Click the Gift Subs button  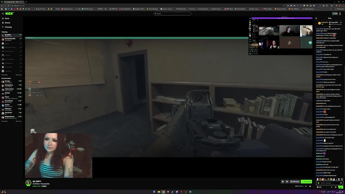pyautogui.click(x=295, y=182)
